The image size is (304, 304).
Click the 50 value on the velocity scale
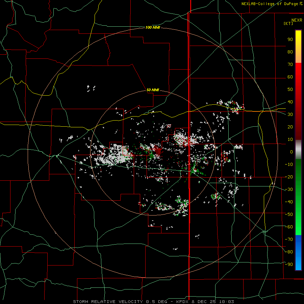[290, 90]
